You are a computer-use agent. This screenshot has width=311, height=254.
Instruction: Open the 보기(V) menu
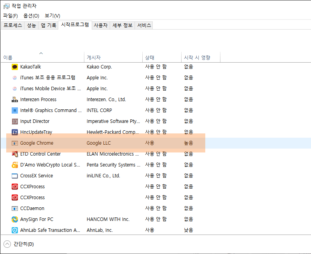tap(52, 16)
